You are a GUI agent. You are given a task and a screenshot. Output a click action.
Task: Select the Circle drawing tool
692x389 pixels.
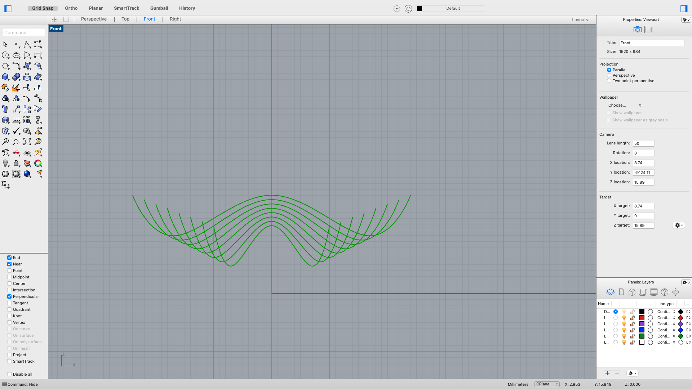[x=5, y=55]
